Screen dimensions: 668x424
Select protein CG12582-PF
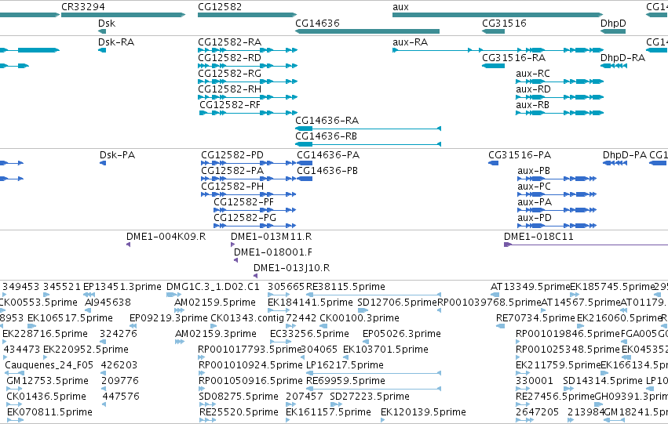coord(243,202)
